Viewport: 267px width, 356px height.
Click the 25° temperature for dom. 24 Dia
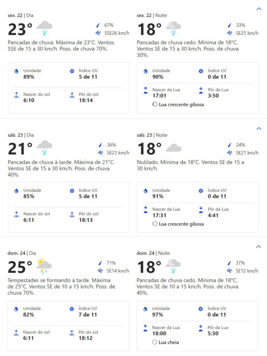tap(20, 267)
